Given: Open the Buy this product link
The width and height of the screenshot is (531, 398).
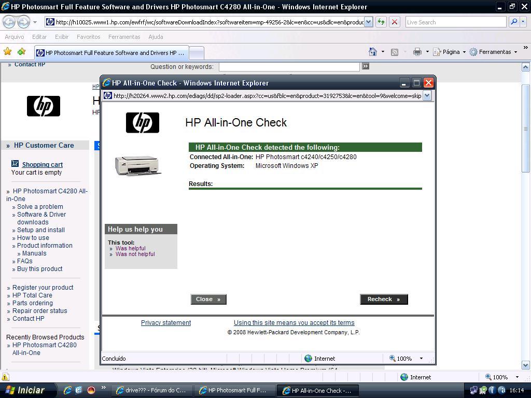Looking at the screenshot, I should [x=39, y=269].
